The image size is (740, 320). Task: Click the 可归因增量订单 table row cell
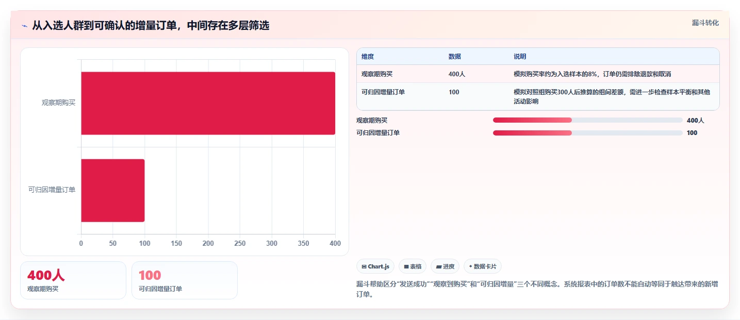383,92
